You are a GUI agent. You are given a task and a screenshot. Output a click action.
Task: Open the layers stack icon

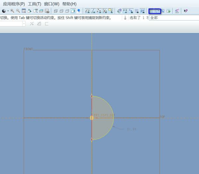point(41,11)
